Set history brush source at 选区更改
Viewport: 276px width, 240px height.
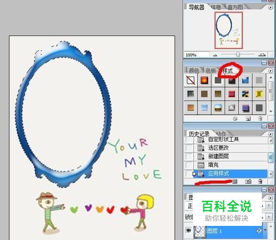click(189, 148)
